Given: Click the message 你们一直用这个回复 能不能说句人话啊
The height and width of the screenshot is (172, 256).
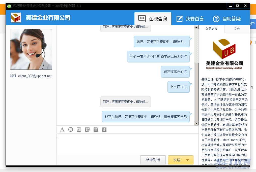Looking at the screenshot, I should point(158,57).
